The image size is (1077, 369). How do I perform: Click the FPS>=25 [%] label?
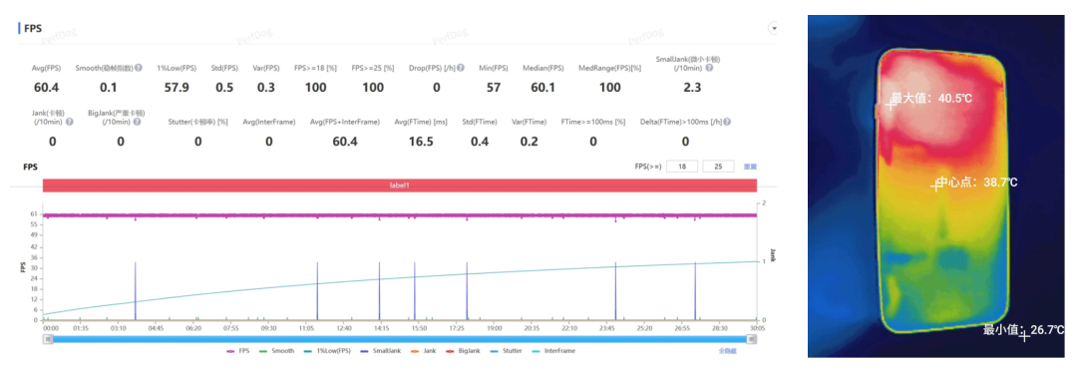pyautogui.click(x=373, y=68)
